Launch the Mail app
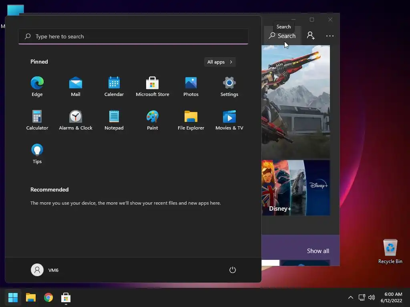The width and height of the screenshot is (410, 307). 76,87
